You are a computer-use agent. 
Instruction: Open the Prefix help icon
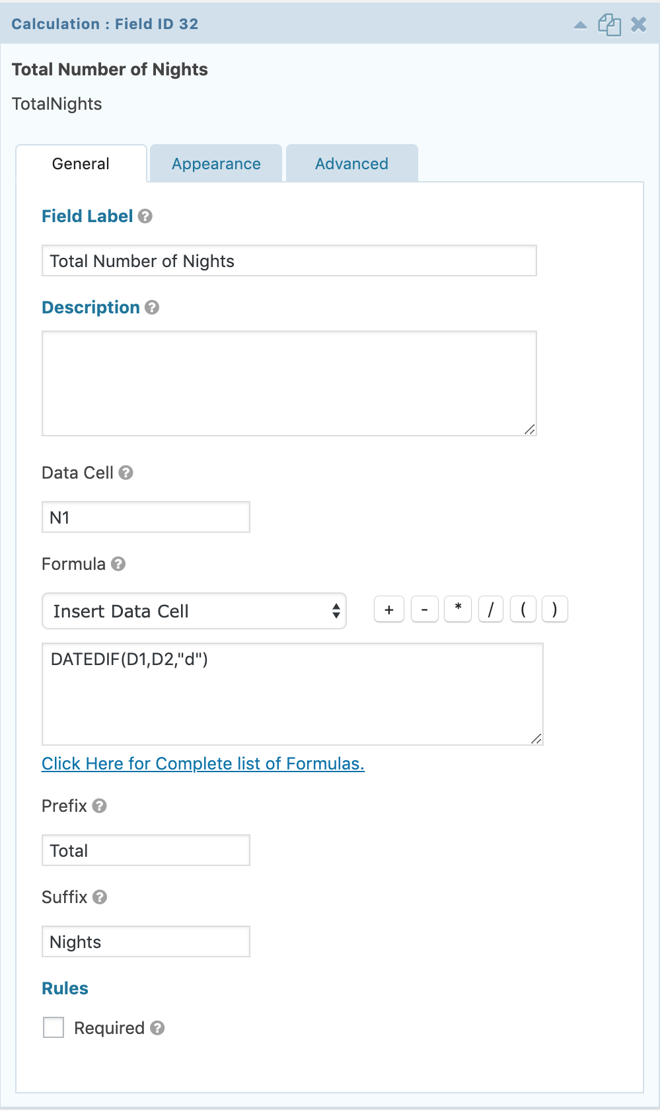pos(99,806)
